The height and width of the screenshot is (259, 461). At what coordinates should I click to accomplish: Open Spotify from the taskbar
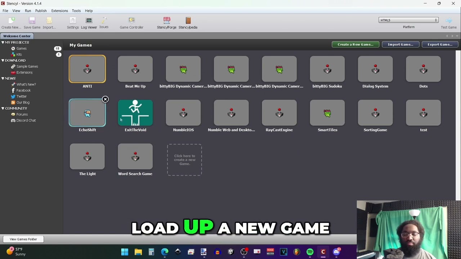310,252
